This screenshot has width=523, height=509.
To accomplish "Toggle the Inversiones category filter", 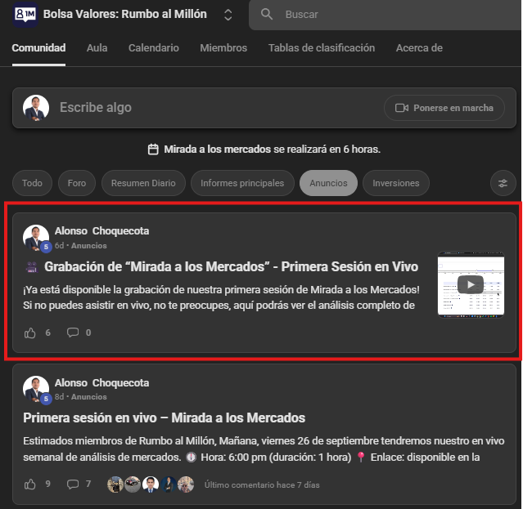I will pos(396,183).
